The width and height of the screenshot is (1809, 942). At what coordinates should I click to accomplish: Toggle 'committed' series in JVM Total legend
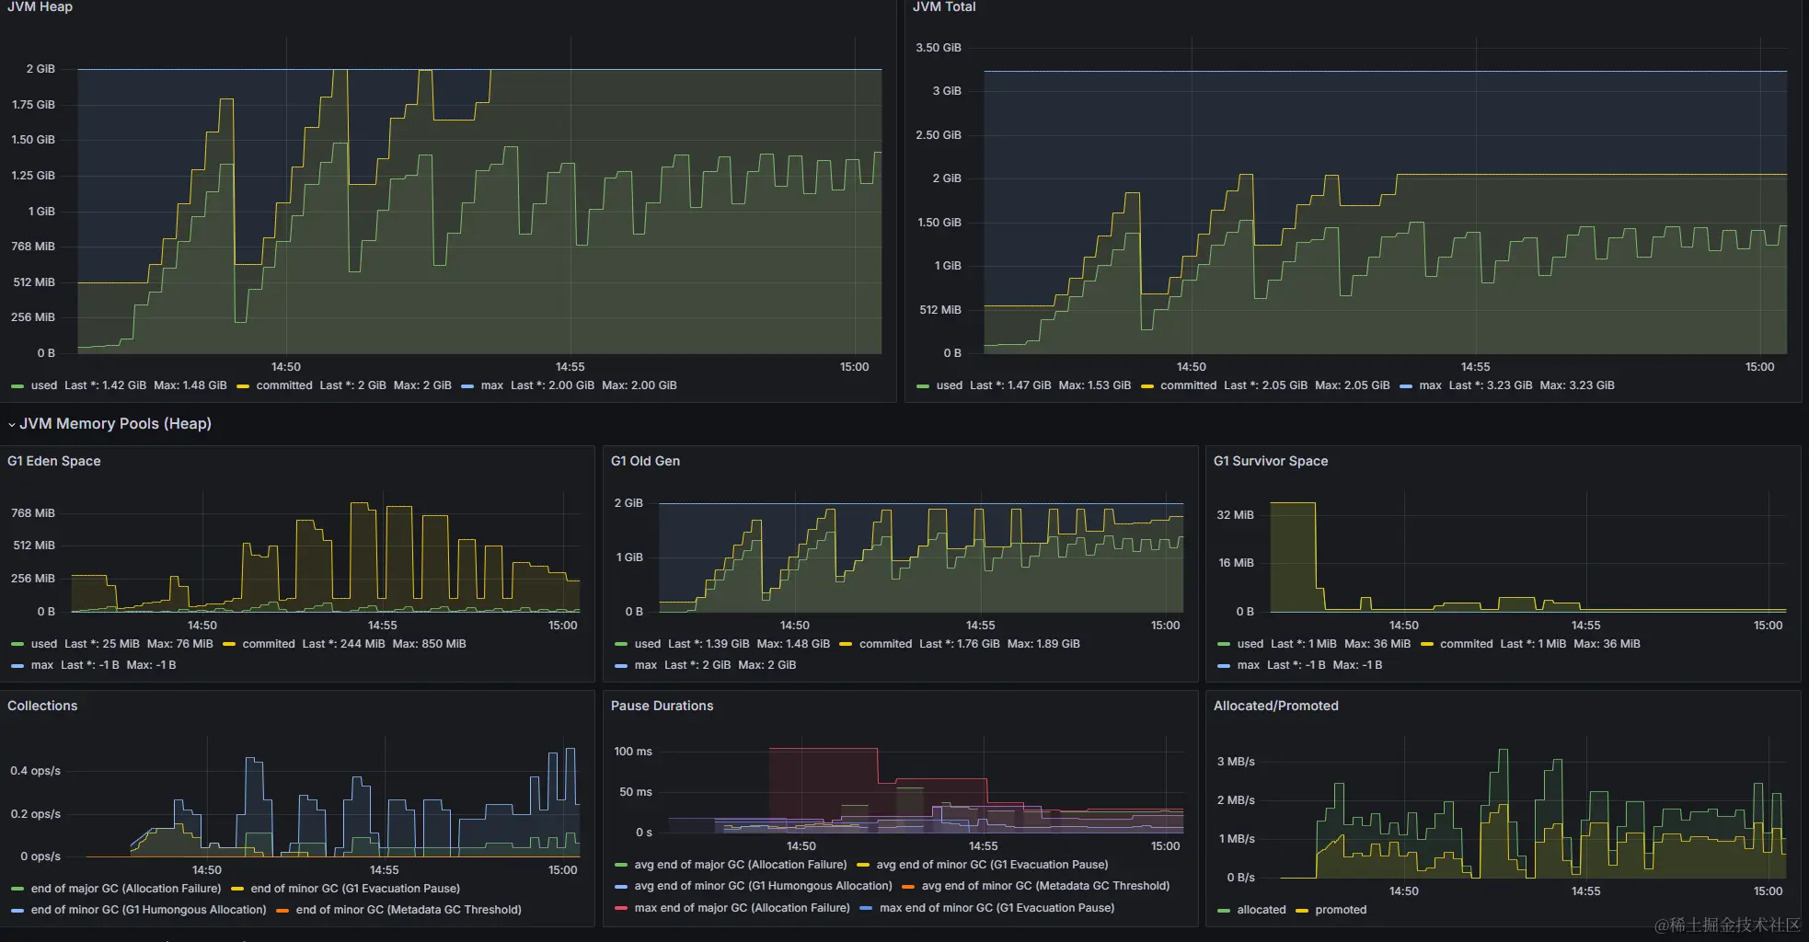tap(1188, 385)
